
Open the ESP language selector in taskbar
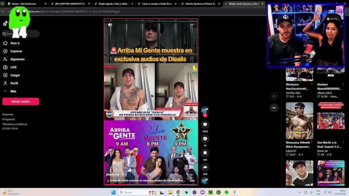click(x=318, y=192)
